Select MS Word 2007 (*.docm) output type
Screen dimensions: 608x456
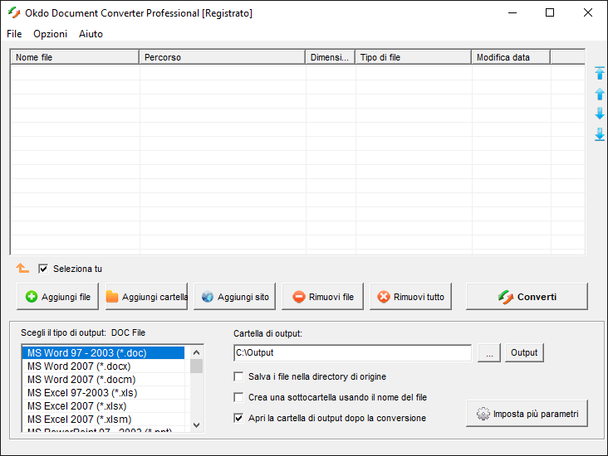coord(103,380)
